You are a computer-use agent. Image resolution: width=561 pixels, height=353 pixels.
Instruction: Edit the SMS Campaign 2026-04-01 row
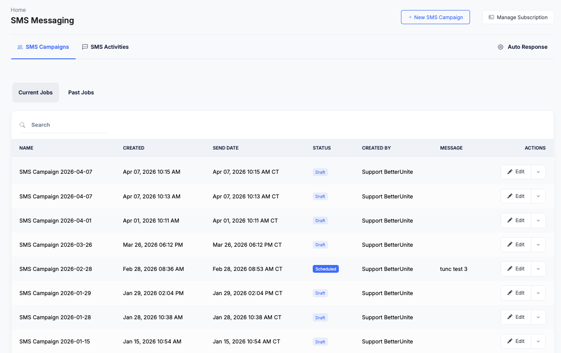point(516,220)
